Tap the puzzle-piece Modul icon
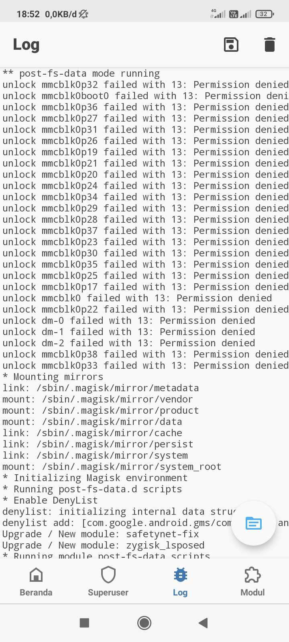The height and width of the screenshot is (642, 289). pyautogui.click(x=252, y=575)
